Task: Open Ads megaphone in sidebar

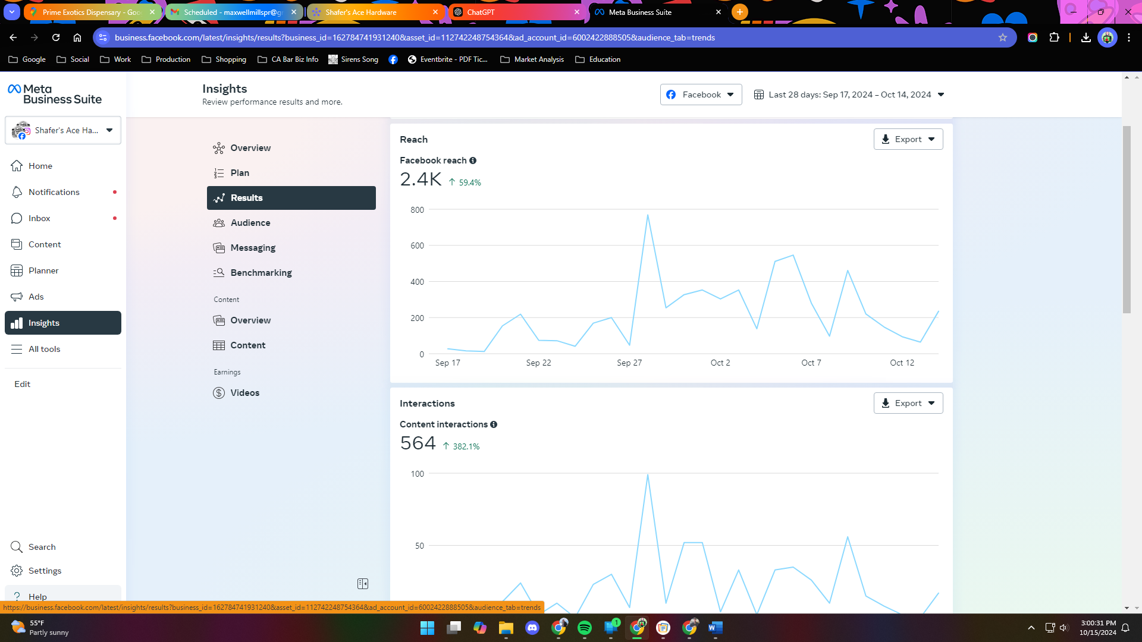Action: pyautogui.click(x=17, y=297)
